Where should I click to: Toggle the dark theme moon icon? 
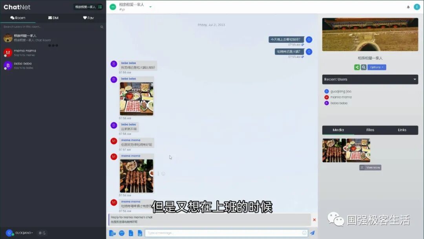point(44,233)
